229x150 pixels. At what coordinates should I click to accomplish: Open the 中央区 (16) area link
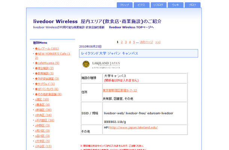(43, 115)
